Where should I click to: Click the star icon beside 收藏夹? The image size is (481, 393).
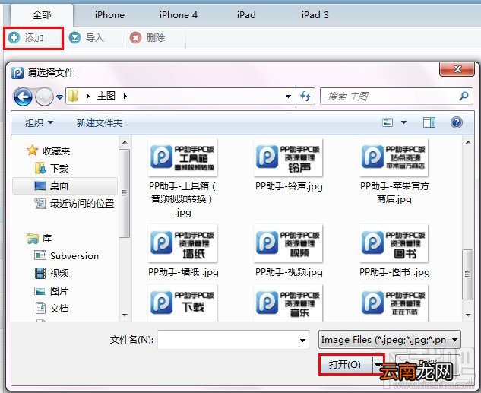33,151
